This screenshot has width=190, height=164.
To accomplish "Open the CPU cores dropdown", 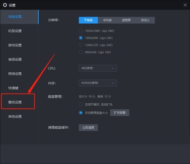I will click(98, 68).
